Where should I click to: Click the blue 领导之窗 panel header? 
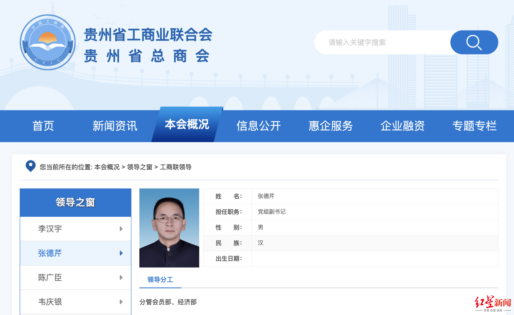[x=75, y=202]
